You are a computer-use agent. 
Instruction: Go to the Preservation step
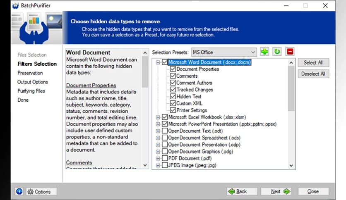tap(30, 73)
